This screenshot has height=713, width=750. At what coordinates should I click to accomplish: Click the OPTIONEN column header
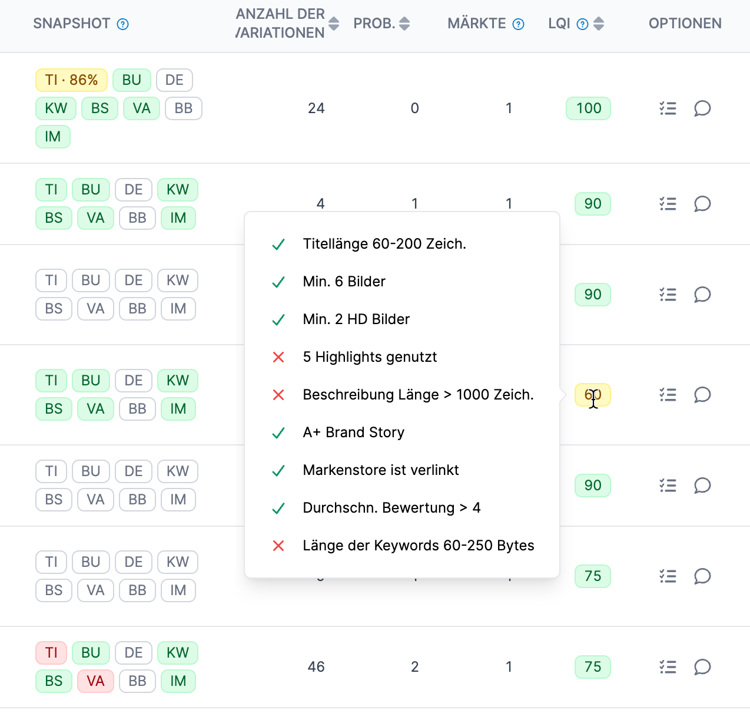(685, 24)
